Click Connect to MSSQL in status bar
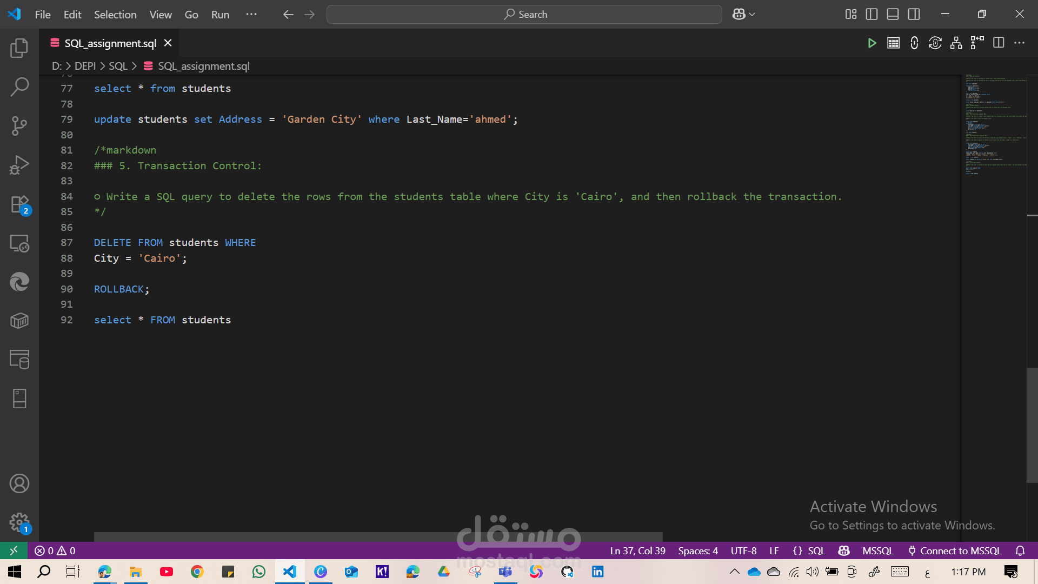The image size is (1038, 584). (955, 550)
